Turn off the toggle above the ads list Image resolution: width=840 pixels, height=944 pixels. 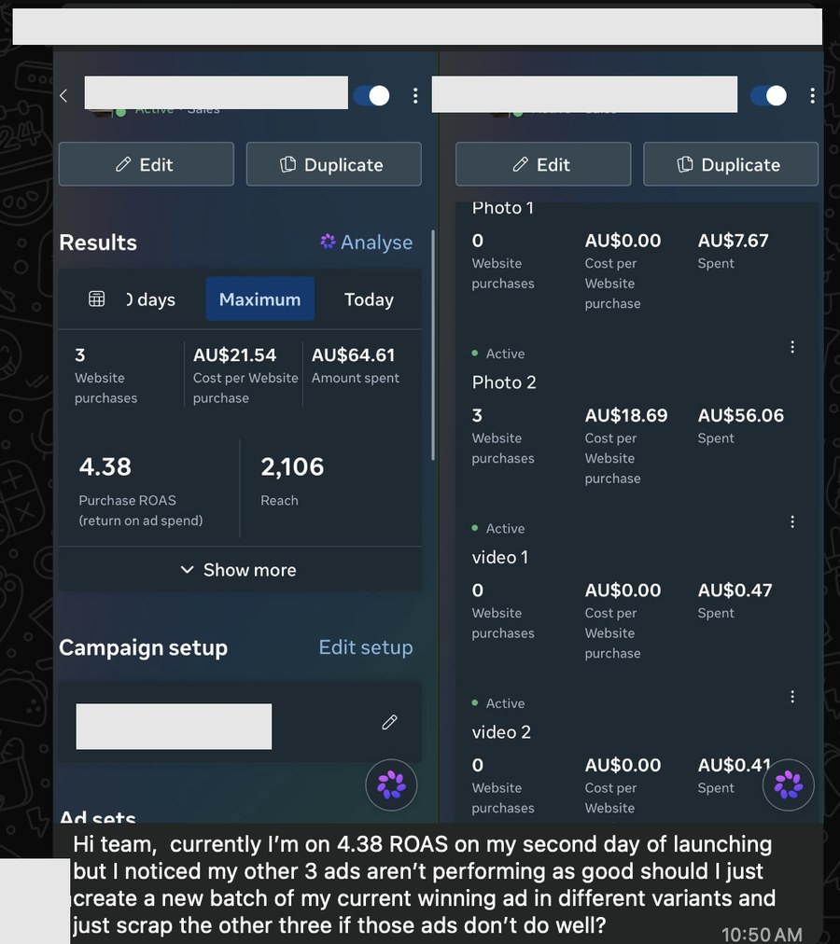click(768, 95)
